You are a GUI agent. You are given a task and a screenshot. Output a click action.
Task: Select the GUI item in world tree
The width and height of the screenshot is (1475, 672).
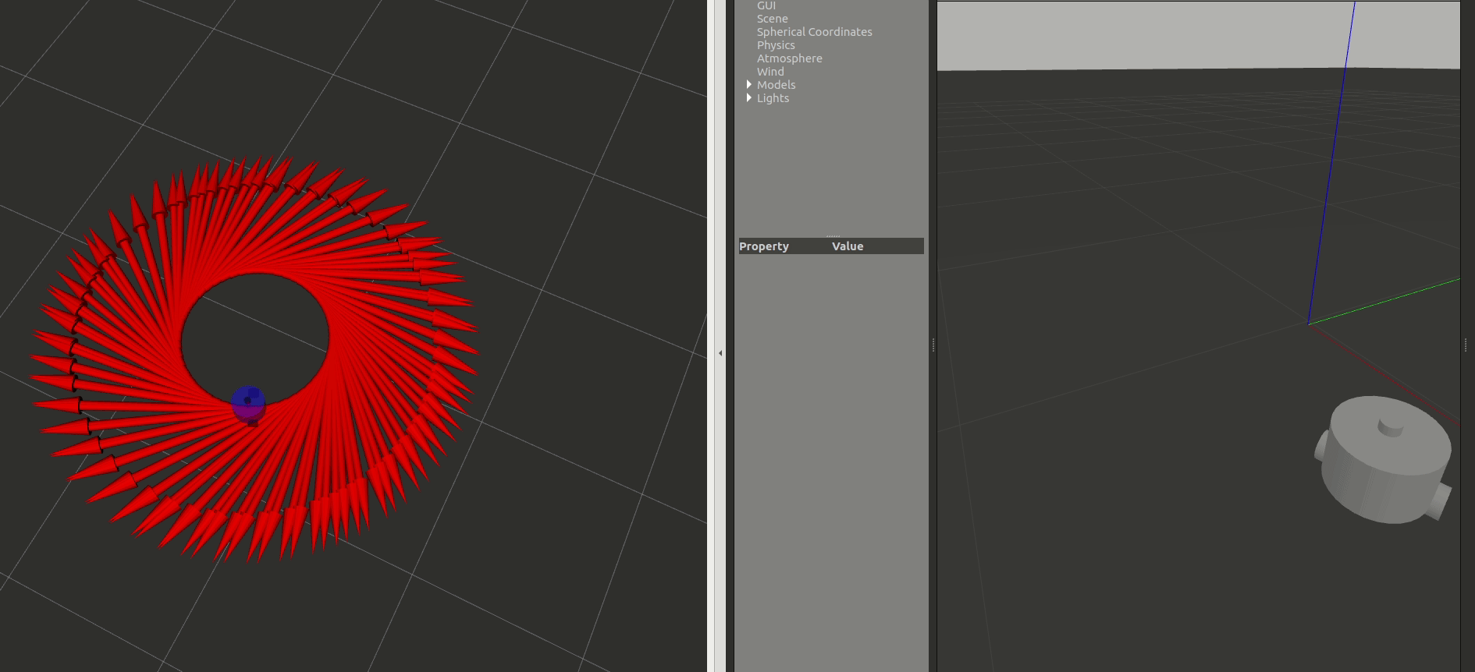pos(766,5)
